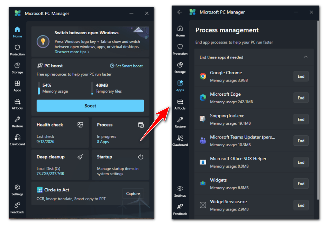The width and height of the screenshot is (328, 227).
Task: Select Home tab in left window sidebar
Action: point(17,32)
